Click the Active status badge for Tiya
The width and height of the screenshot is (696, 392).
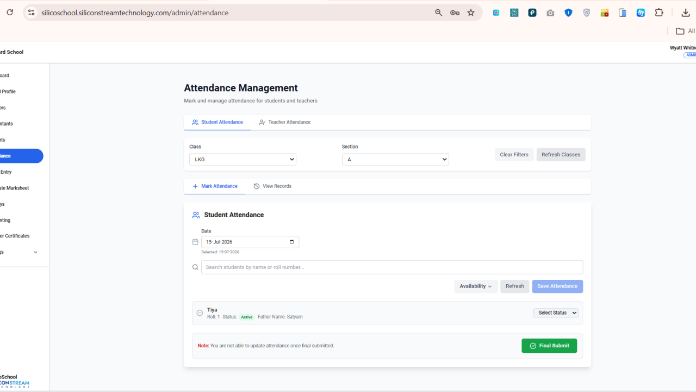(x=247, y=317)
